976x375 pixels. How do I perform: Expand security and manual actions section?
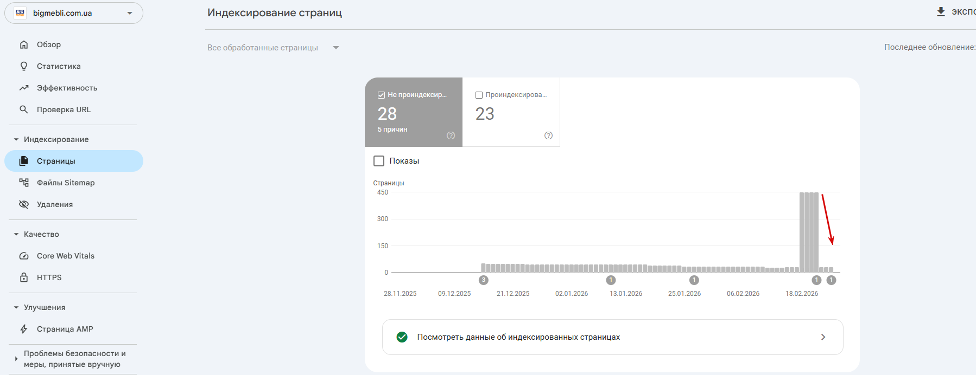click(x=16, y=359)
